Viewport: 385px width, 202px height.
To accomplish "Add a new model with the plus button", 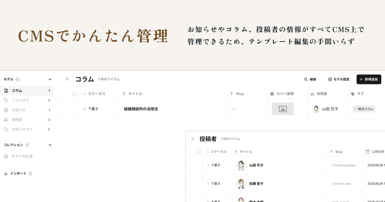I will click(x=50, y=79).
